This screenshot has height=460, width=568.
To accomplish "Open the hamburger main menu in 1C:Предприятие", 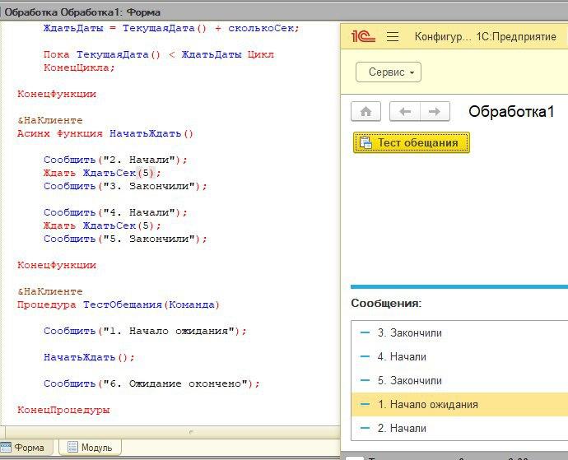I will pos(393,36).
